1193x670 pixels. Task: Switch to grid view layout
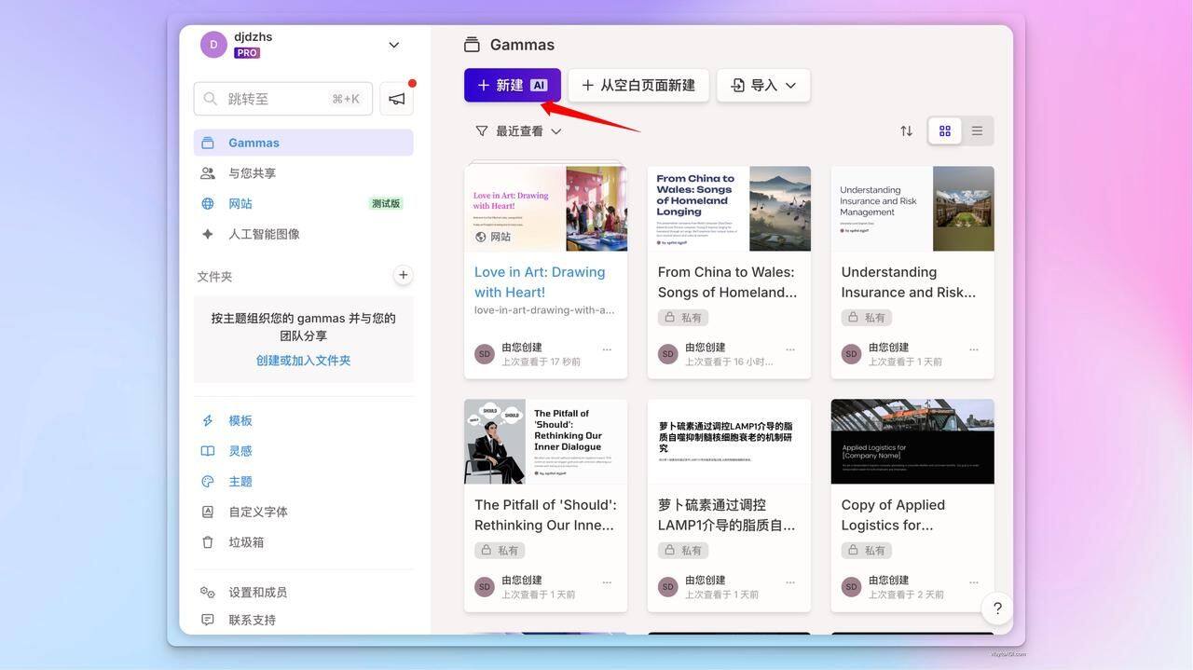coord(945,131)
